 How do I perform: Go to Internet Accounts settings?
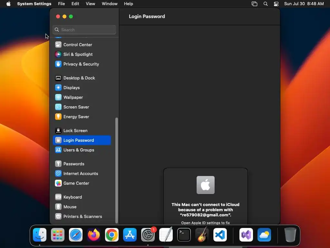pyautogui.click(x=82, y=173)
